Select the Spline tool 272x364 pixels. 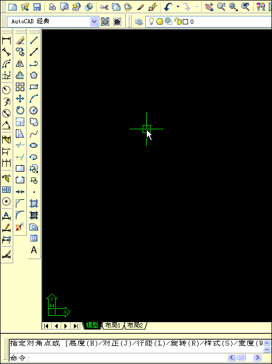tap(34, 134)
